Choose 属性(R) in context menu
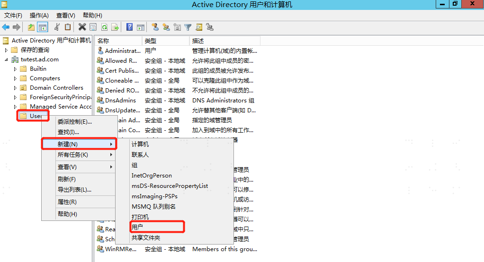This screenshot has height=262, width=484. (79, 202)
